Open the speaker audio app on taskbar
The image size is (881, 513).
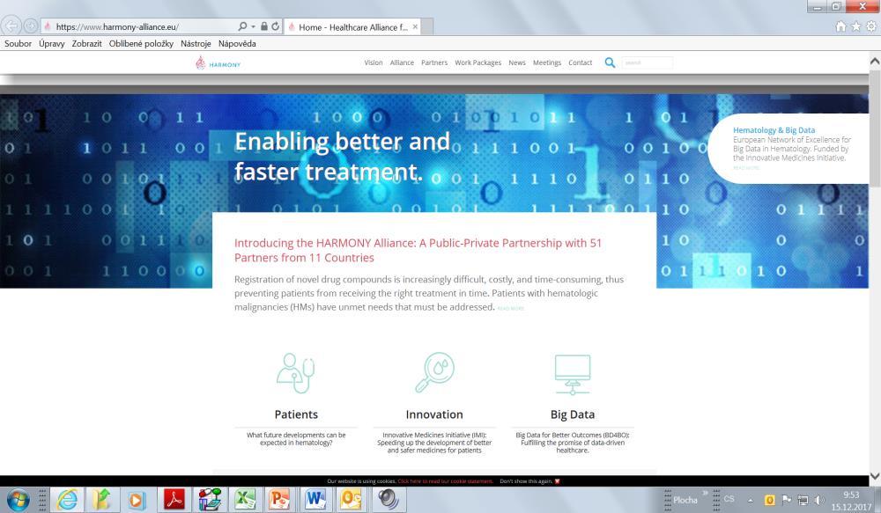[x=388, y=500]
